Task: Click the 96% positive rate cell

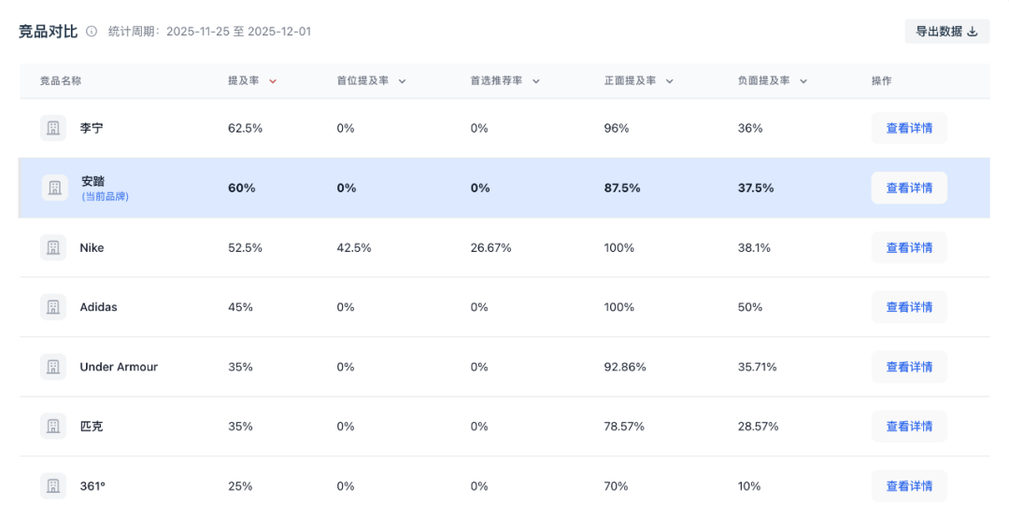Action: click(x=617, y=128)
